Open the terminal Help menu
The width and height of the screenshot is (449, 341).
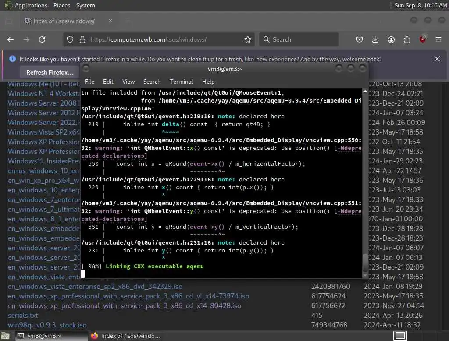[x=208, y=82]
